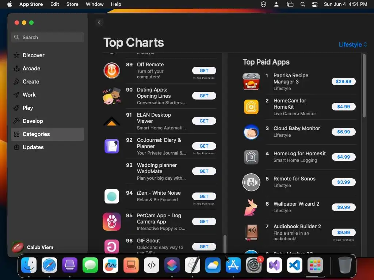Open the GoJournal Diary app icon
374x280 pixels.
(112, 146)
